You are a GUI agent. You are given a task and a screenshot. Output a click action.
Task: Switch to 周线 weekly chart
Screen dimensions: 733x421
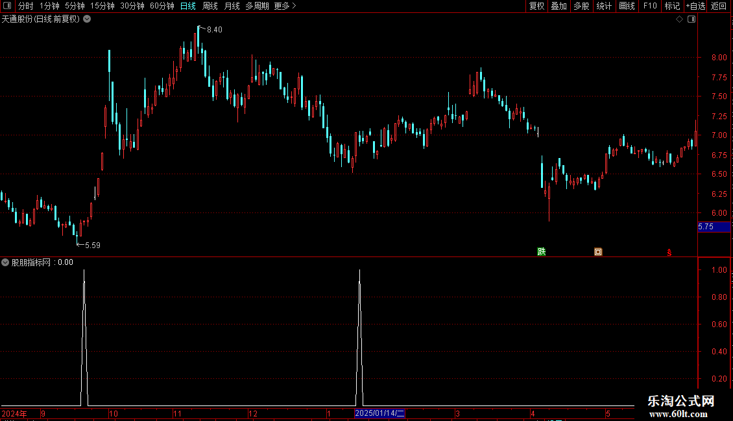pos(210,6)
